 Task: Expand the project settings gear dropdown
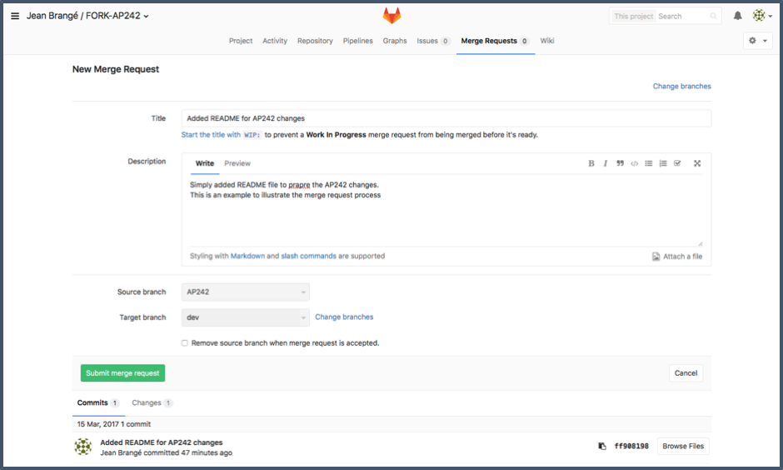pyautogui.click(x=757, y=41)
